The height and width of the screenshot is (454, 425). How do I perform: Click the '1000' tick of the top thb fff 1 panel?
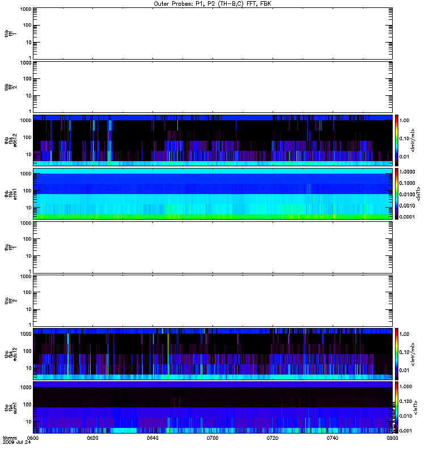pos(26,9)
